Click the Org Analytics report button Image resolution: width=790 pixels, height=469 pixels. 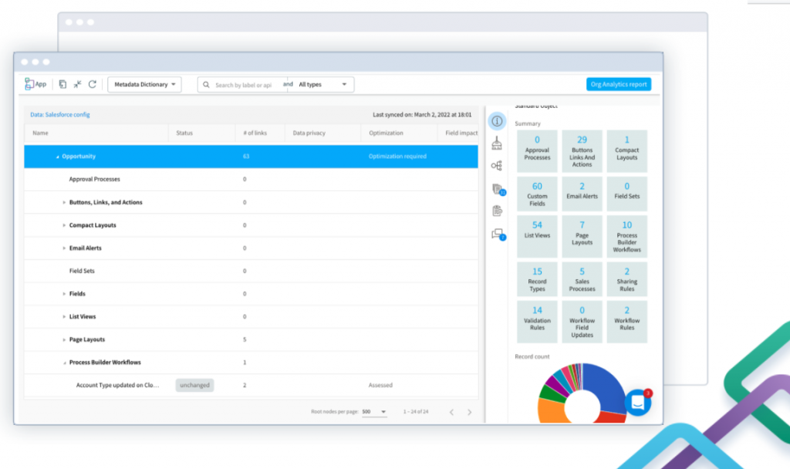618,84
